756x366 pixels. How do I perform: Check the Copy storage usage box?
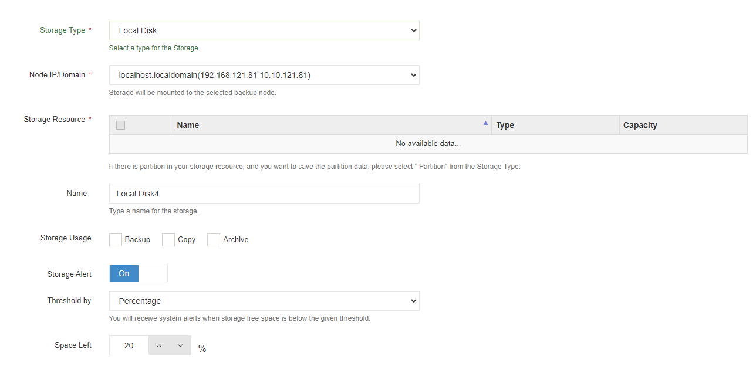coord(168,240)
